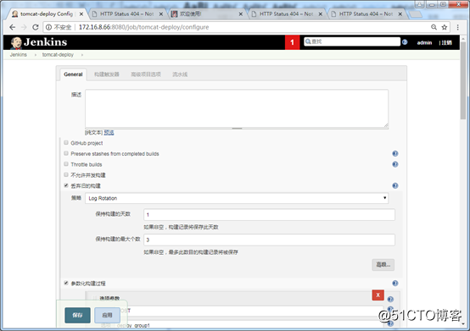
Task: Close the first HTTP Status 404 tab
Action: (x=161, y=14)
